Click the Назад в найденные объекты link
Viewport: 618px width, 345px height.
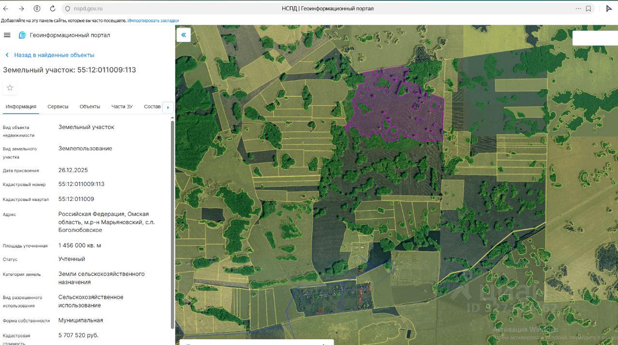pyautogui.click(x=54, y=55)
